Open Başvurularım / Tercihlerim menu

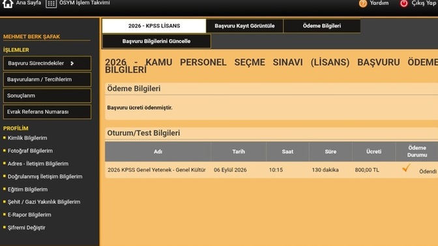47,79
